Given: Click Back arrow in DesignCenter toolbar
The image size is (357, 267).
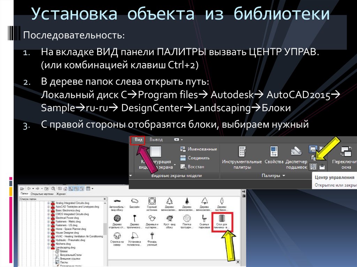Looking at the screenshot, I should 29,189.
